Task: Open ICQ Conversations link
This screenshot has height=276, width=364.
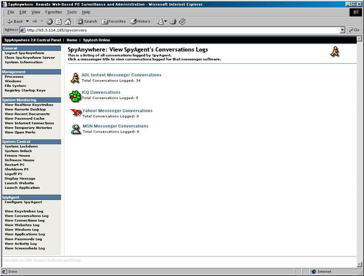Action: pyautogui.click(x=101, y=92)
